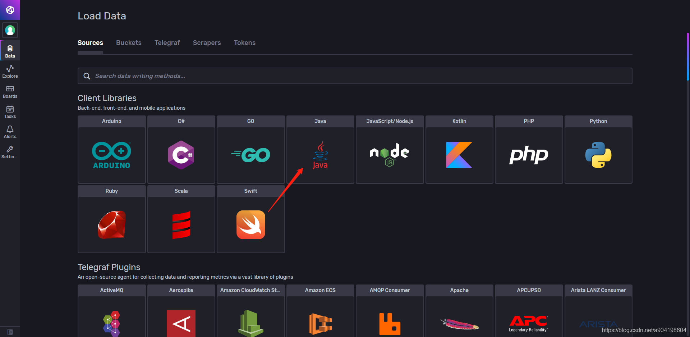This screenshot has width=690, height=337.
Task: Click the APCUPSD card title
Action: (x=529, y=290)
